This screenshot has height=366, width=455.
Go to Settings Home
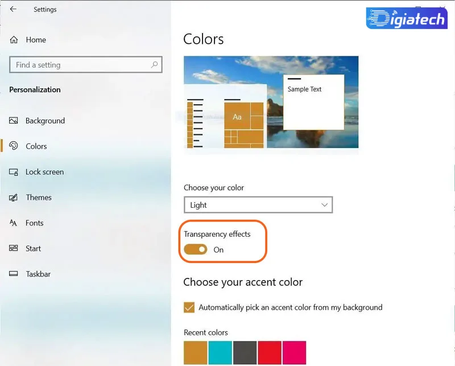coord(36,39)
